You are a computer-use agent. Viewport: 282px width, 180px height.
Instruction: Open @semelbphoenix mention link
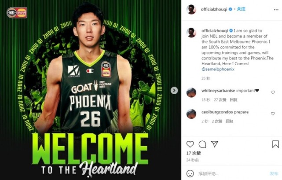coord(218,69)
